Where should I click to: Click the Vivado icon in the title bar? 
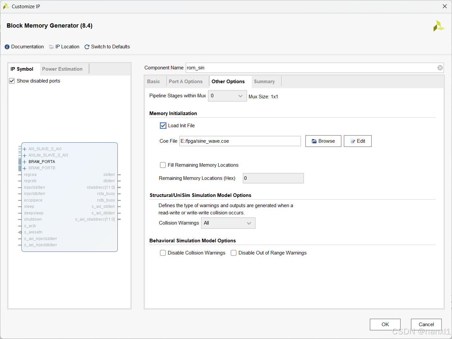point(6,6)
